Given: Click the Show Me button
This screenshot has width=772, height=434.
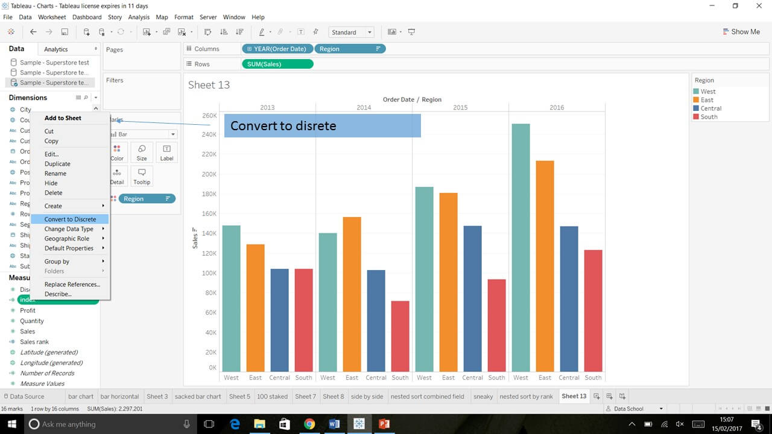Looking at the screenshot, I should (x=741, y=32).
